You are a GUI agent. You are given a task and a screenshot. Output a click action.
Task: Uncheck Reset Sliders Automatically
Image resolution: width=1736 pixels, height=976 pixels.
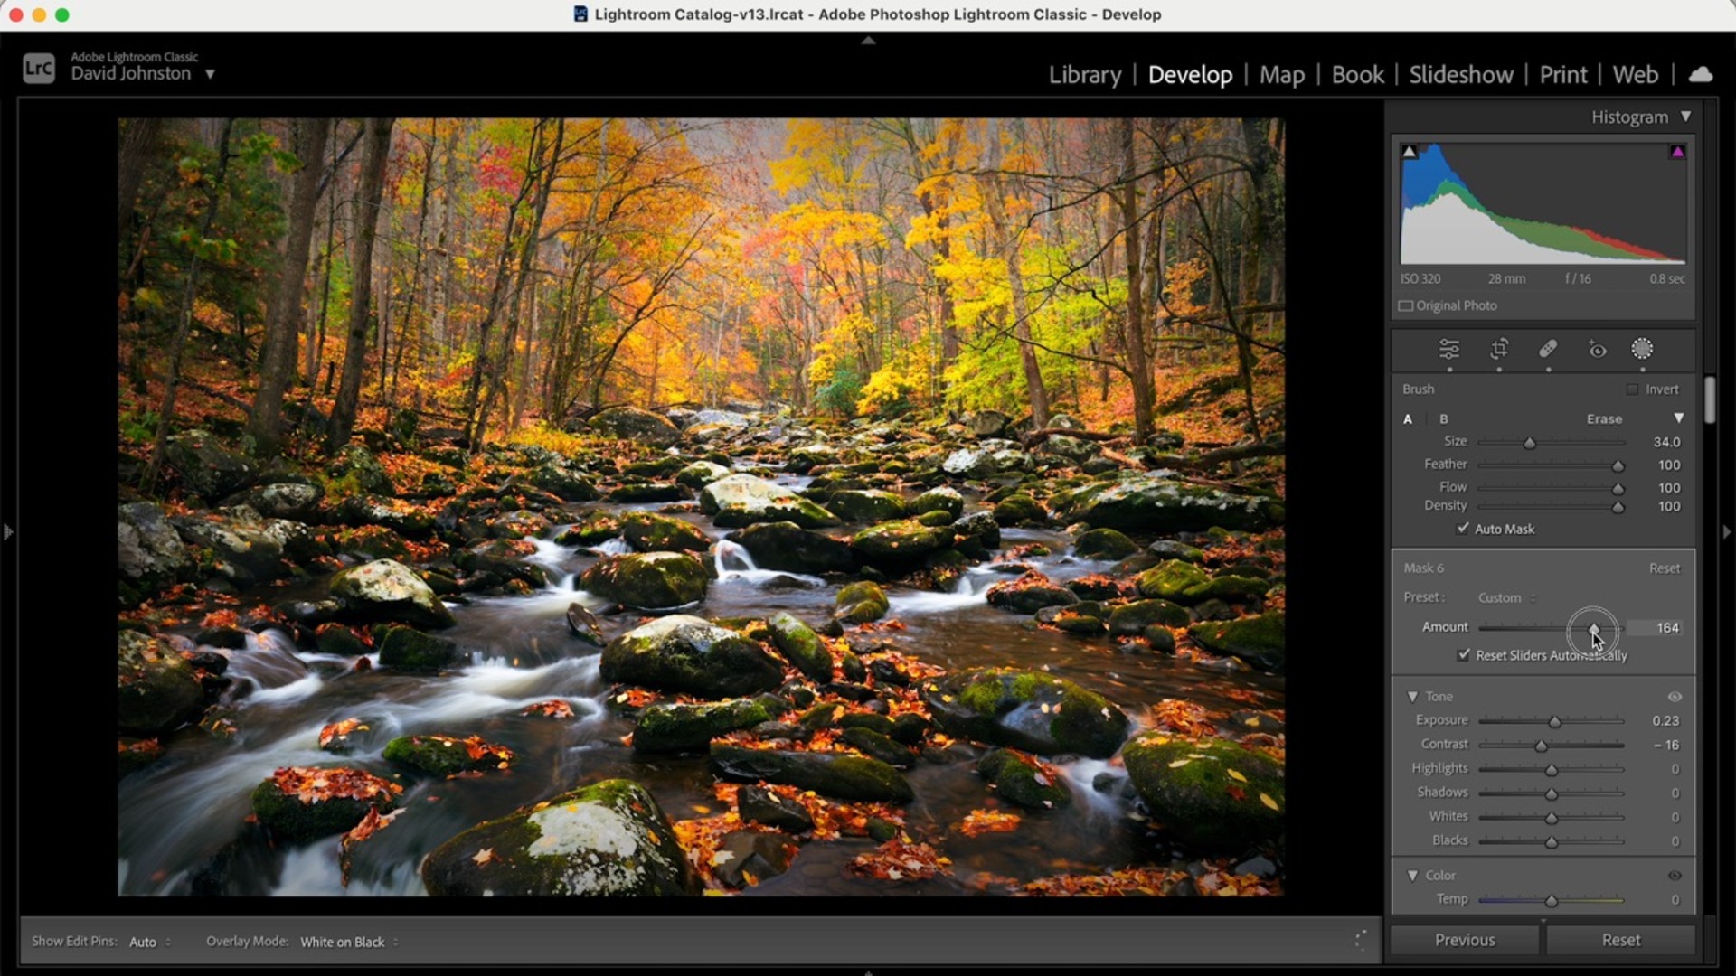pyautogui.click(x=1465, y=655)
